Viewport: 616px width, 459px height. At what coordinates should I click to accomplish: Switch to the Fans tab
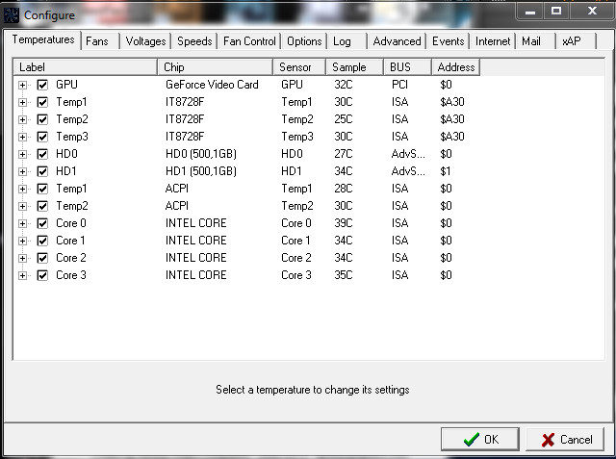pyautogui.click(x=100, y=41)
